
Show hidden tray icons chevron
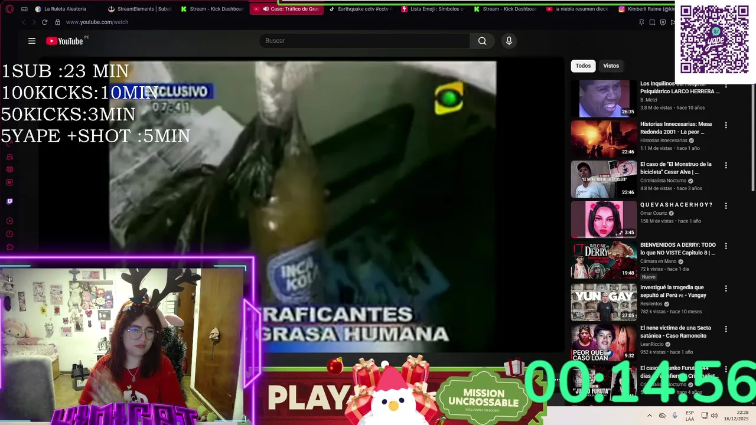click(650, 416)
